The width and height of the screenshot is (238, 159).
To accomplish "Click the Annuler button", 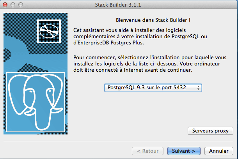I will [218, 151].
